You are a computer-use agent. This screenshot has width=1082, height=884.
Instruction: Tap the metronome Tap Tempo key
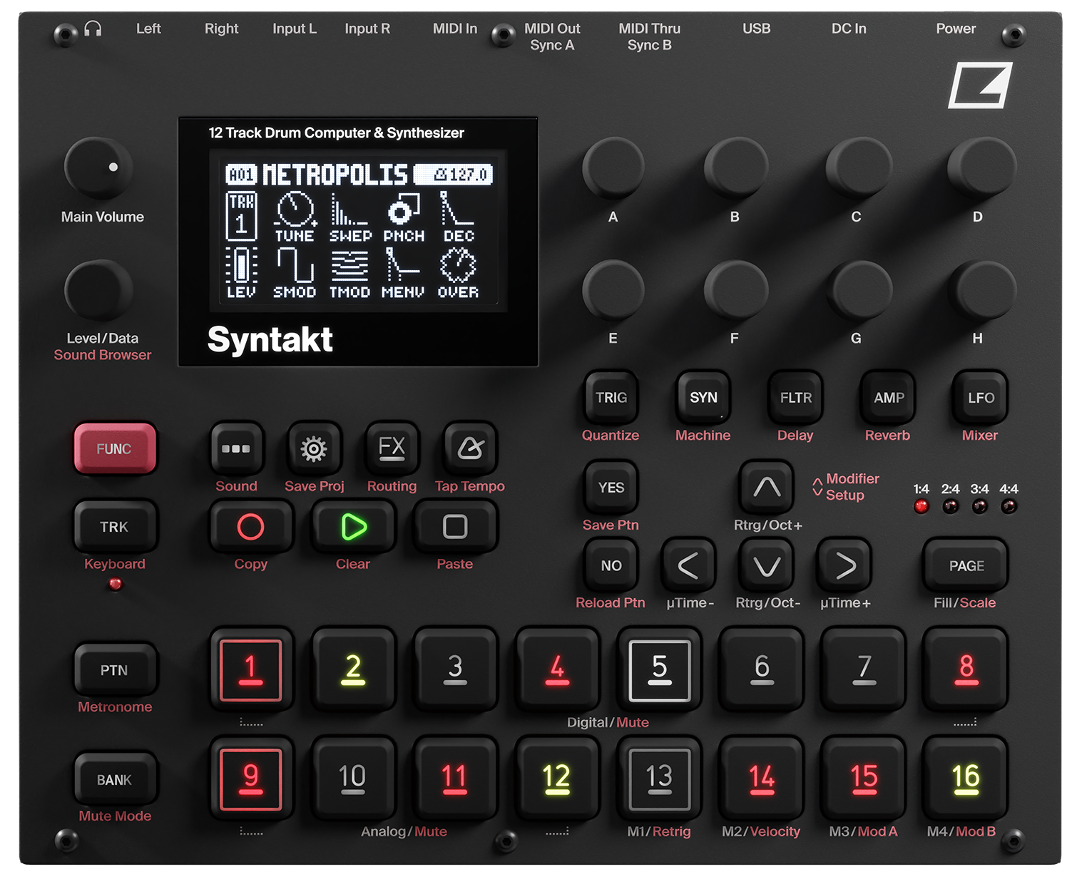click(x=470, y=448)
